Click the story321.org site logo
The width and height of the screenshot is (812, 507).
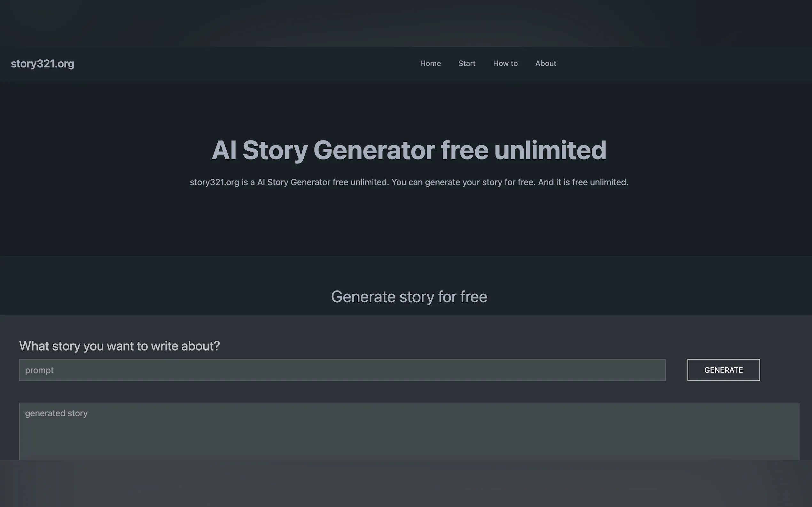tap(42, 64)
